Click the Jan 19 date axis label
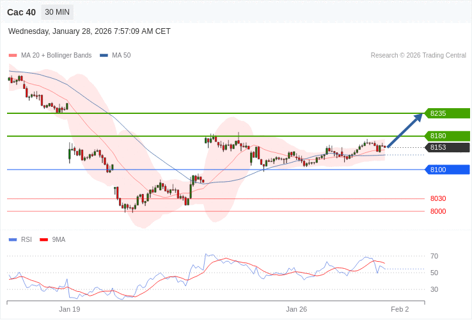This screenshot has width=472, height=320. tap(69, 309)
